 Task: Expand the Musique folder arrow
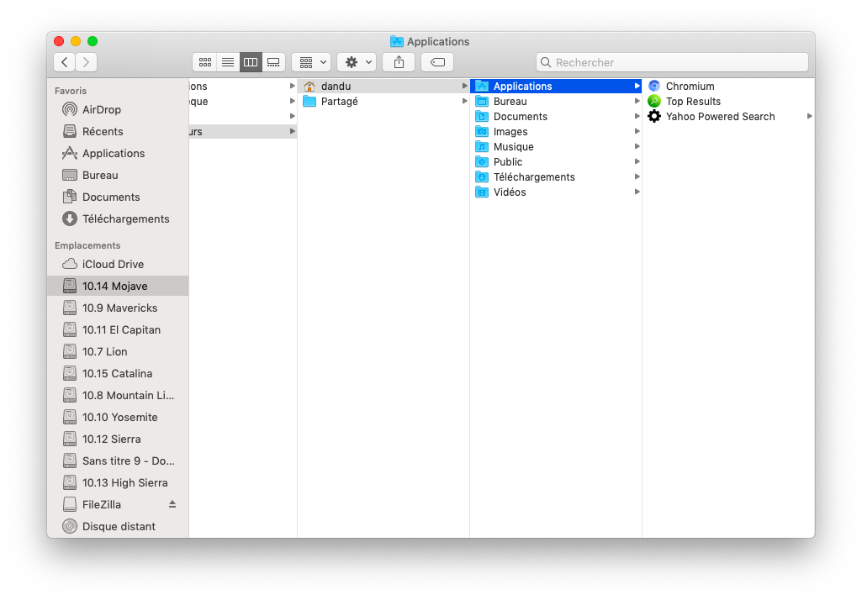click(637, 146)
